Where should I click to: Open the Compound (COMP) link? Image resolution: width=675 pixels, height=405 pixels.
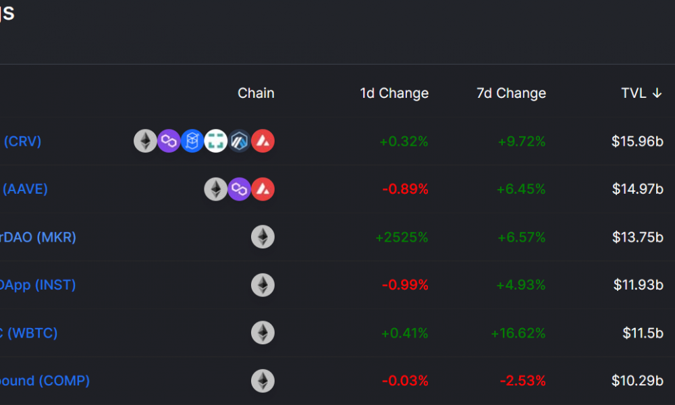pos(45,381)
